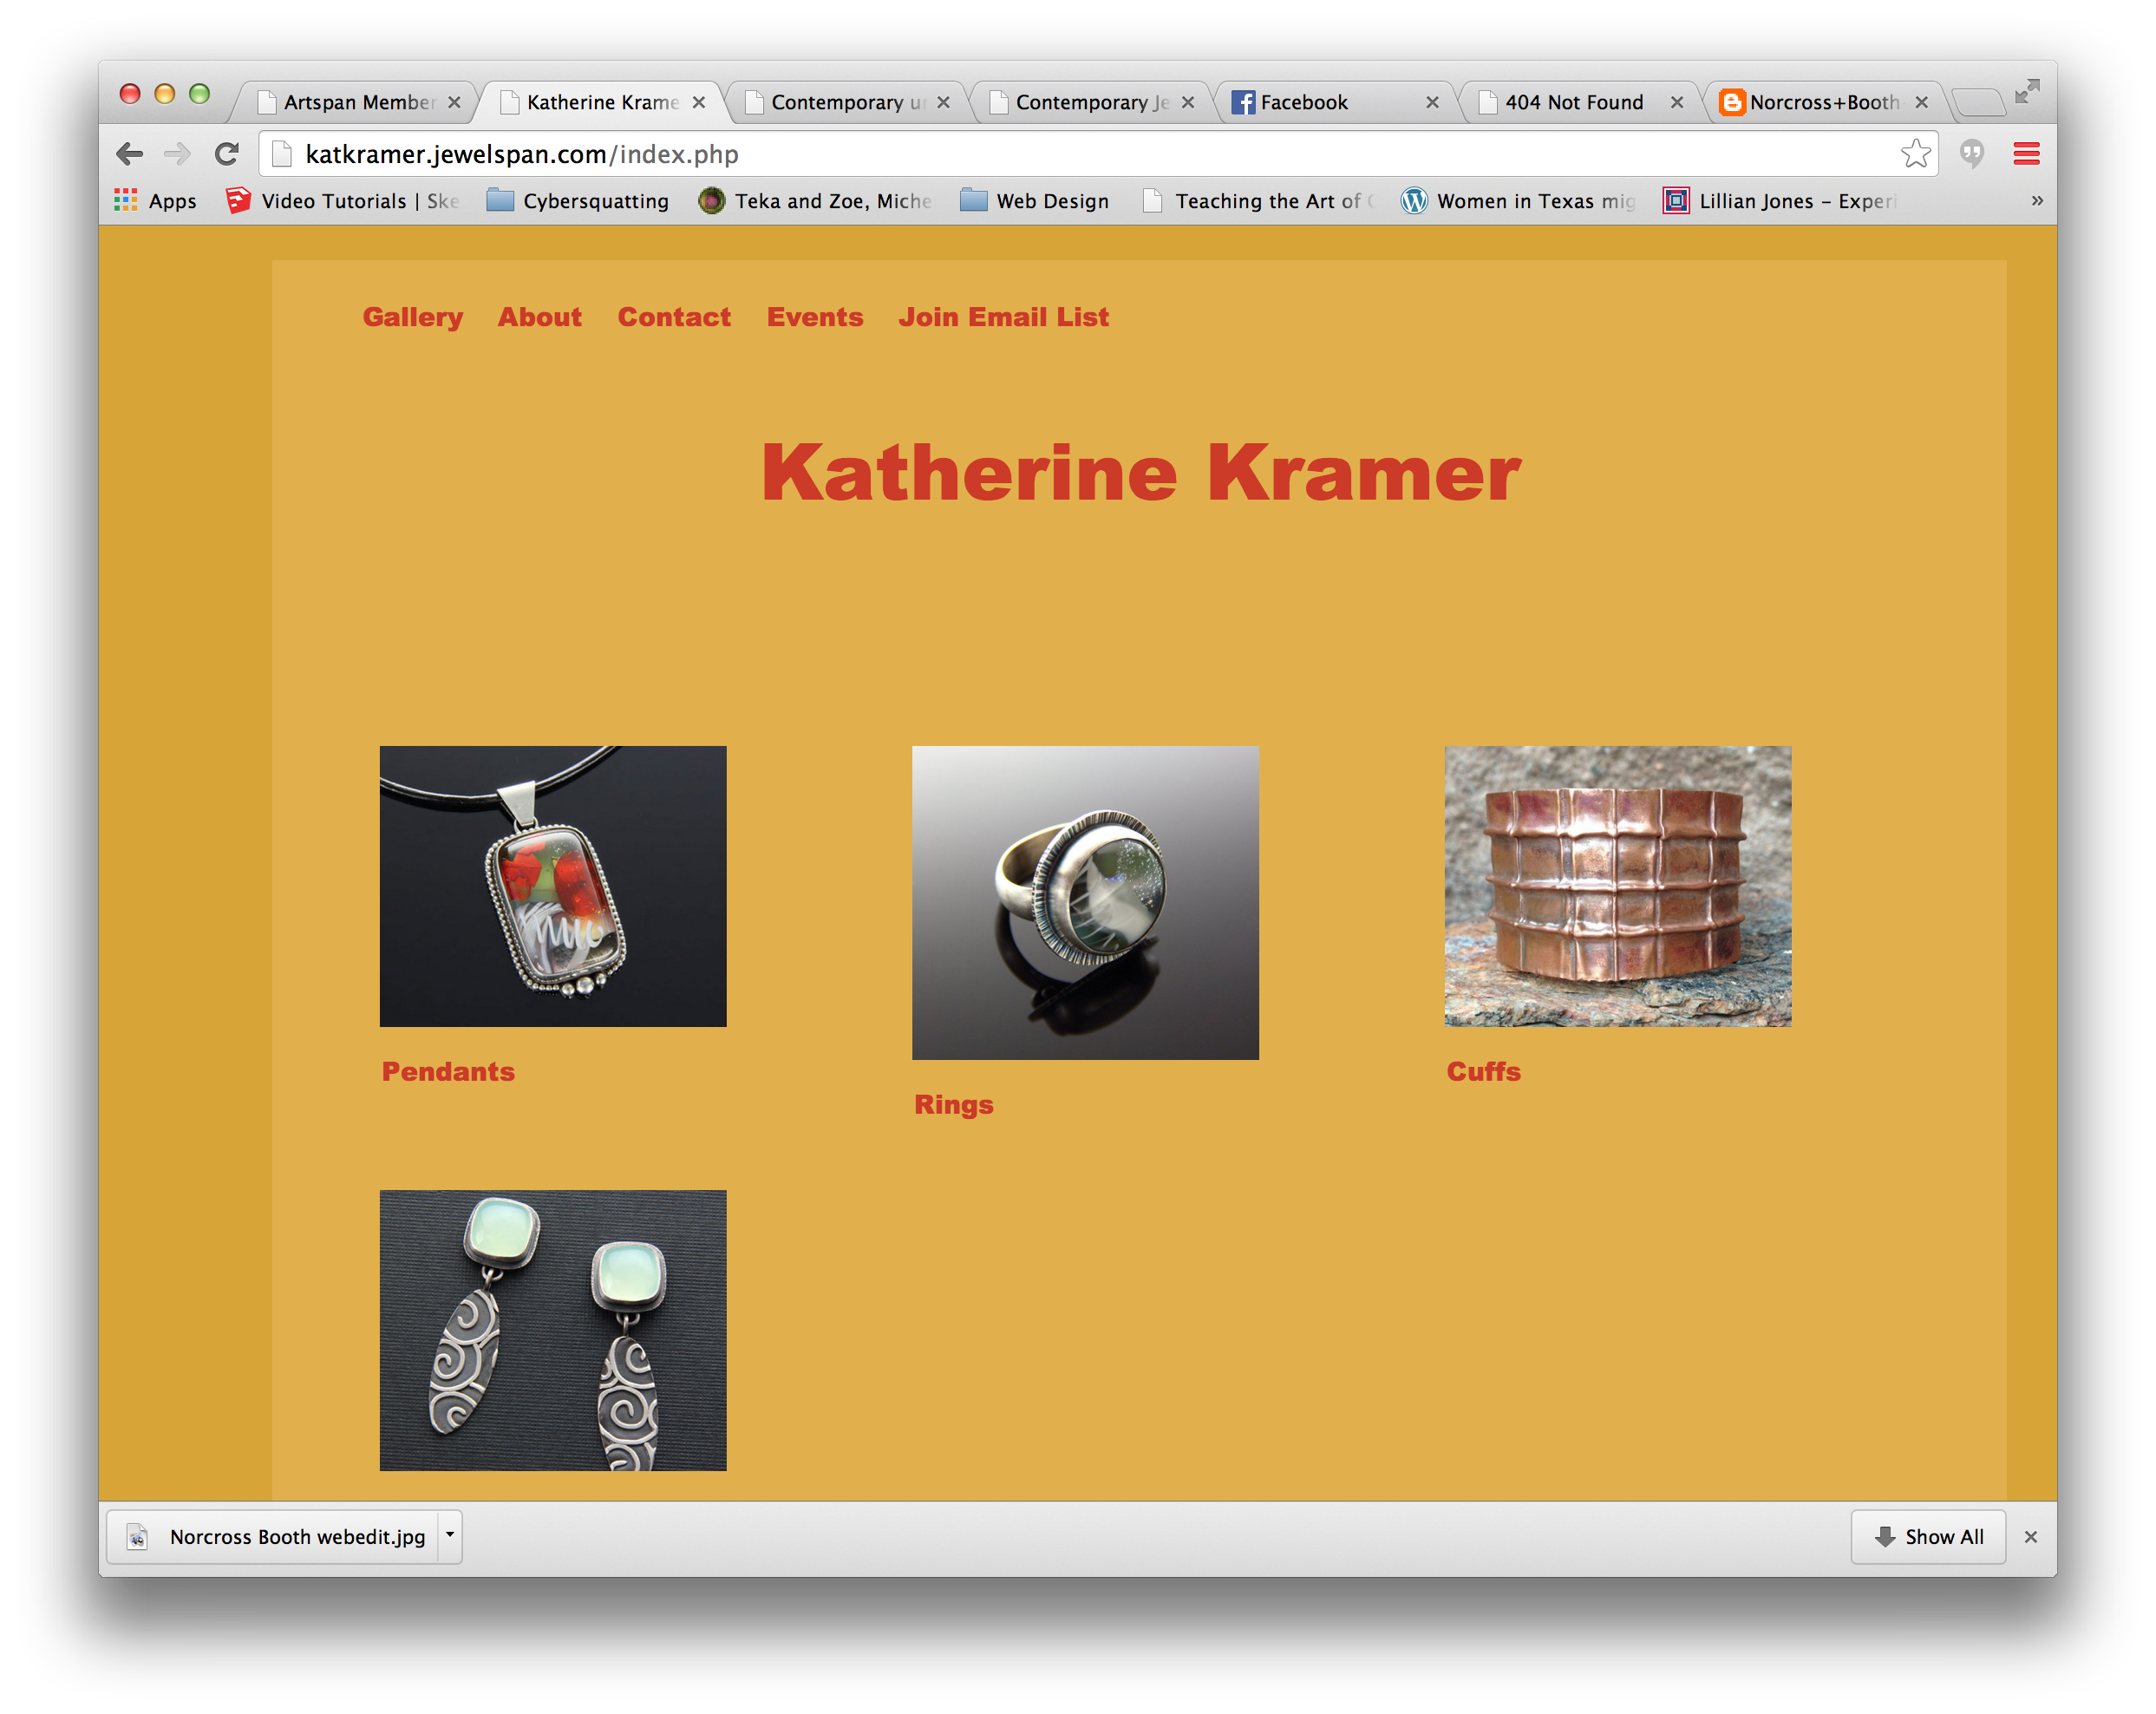Open Video Tutorials SketchUp bookmark
Screen dimensions: 2156x1714
click(343, 201)
